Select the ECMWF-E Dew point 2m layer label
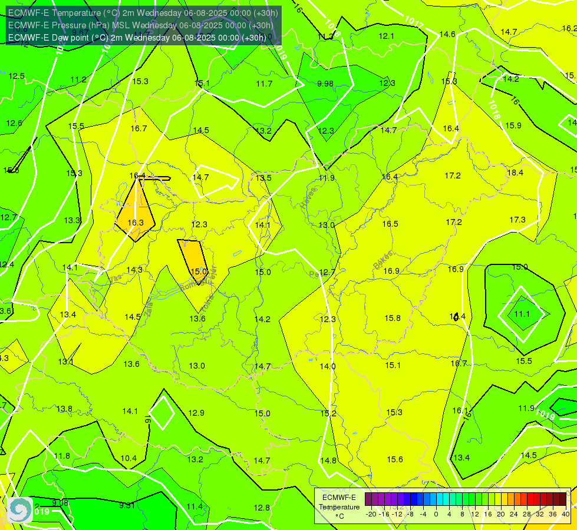The width and height of the screenshot is (577, 530). (x=137, y=38)
